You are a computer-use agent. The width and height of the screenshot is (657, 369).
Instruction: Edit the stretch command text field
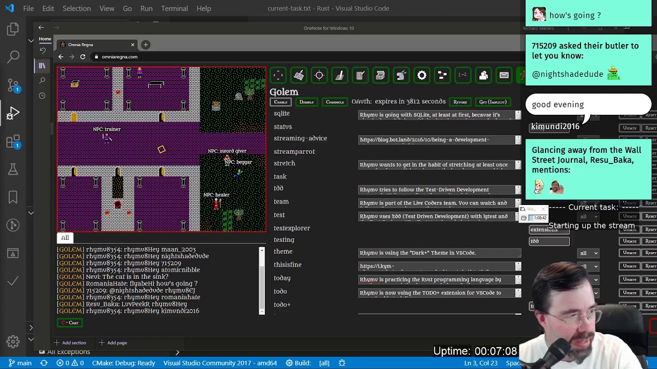pyautogui.click(x=440, y=165)
